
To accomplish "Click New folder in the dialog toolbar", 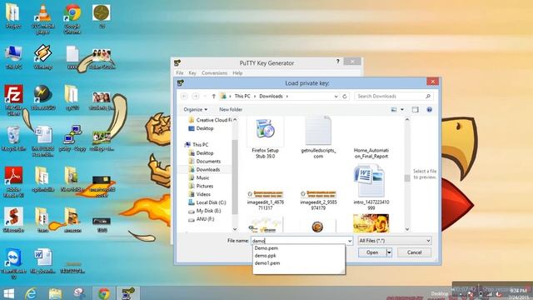I will 231,109.
